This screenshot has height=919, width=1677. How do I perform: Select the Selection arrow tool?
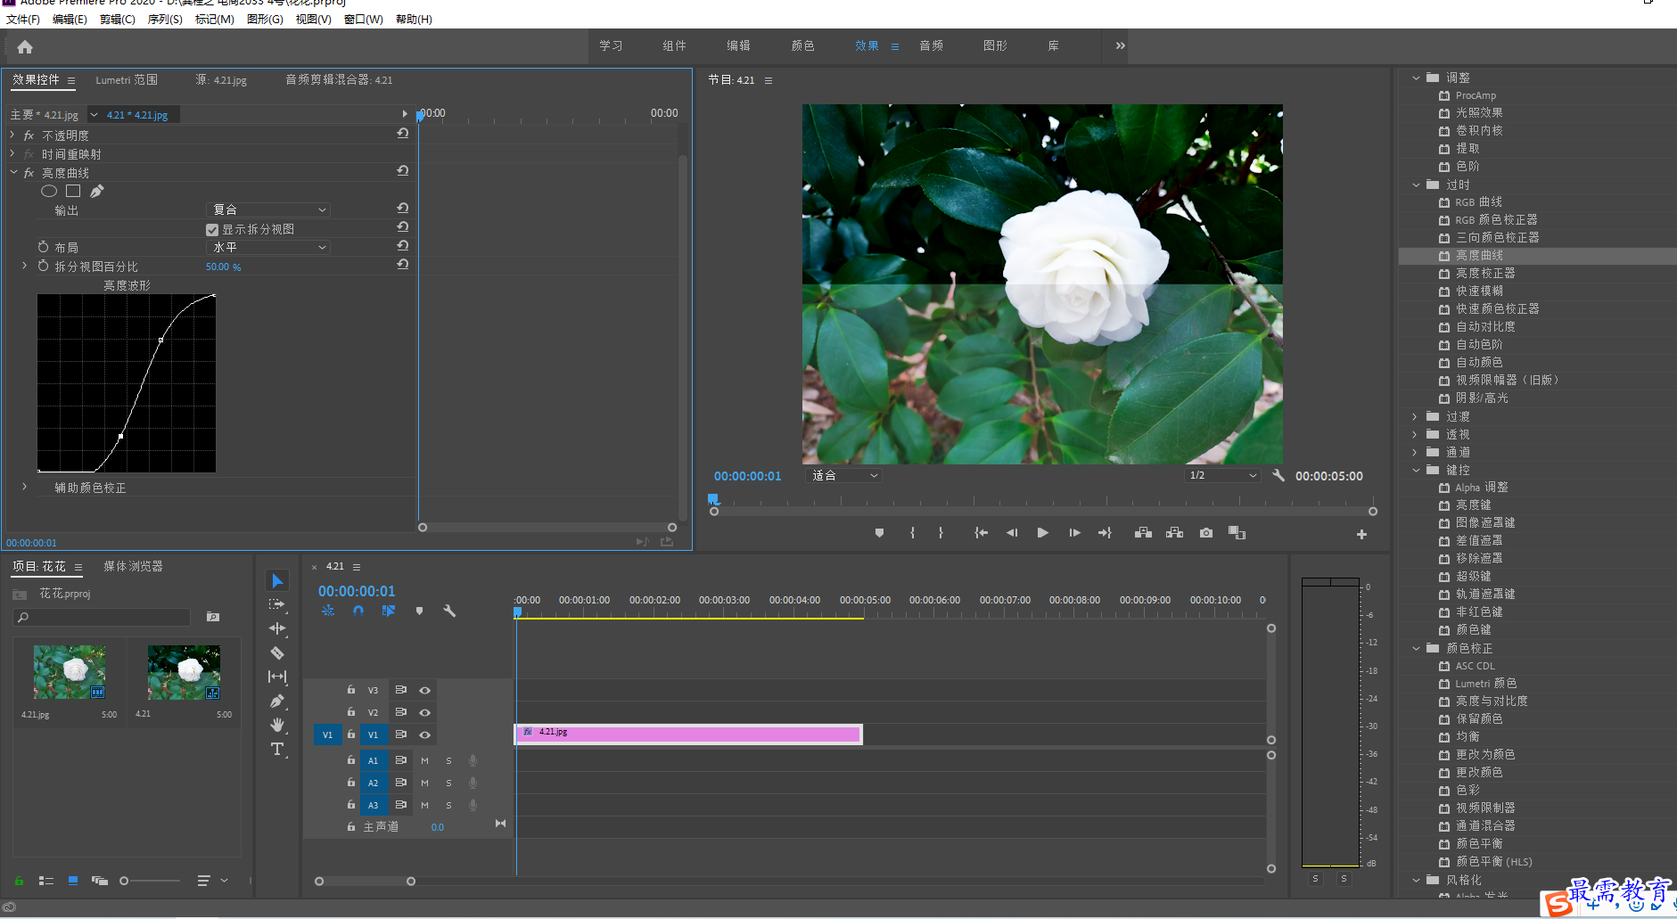(x=277, y=581)
